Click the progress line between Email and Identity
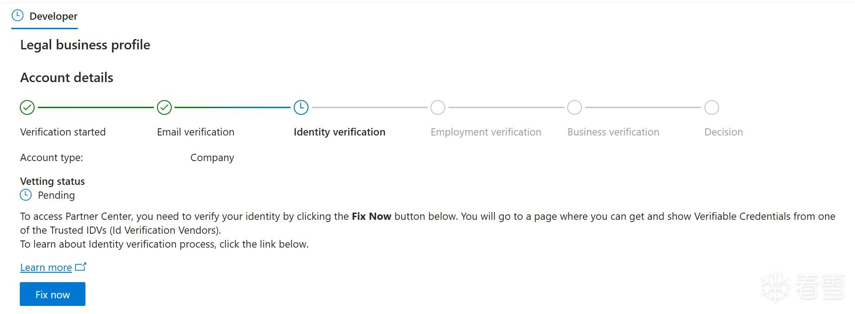The image size is (855, 314). [x=233, y=108]
